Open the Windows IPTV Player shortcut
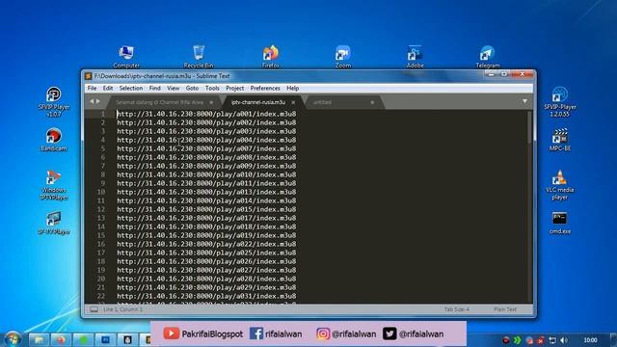The width and height of the screenshot is (617, 347). pyautogui.click(x=54, y=185)
